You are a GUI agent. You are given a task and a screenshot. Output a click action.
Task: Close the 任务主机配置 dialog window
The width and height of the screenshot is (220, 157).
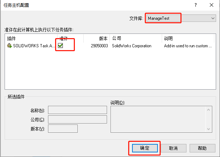point(211,5)
